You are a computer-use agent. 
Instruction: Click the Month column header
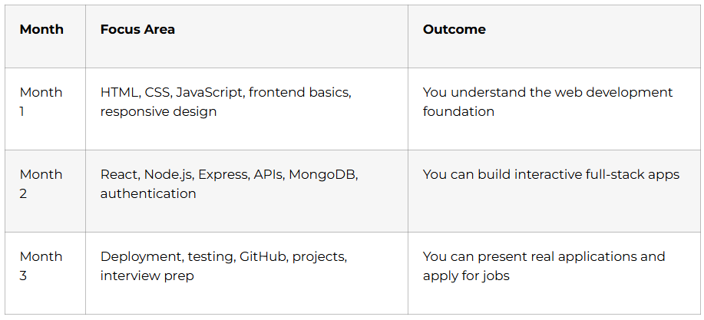tap(41, 30)
